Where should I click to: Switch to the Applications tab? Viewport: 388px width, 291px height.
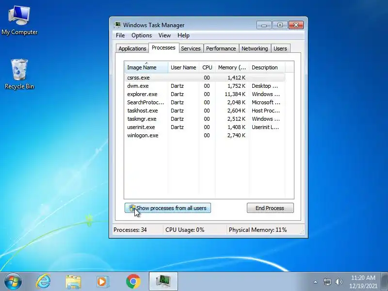pyautogui.click(x=132, y=48)
